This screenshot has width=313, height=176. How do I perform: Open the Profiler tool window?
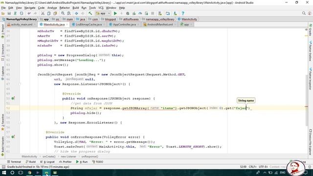pyautogui.click(x=65, y=162)
